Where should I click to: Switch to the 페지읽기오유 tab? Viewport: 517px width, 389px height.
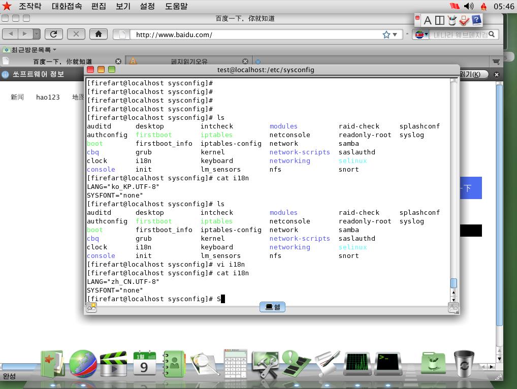[x=189, y=61]
